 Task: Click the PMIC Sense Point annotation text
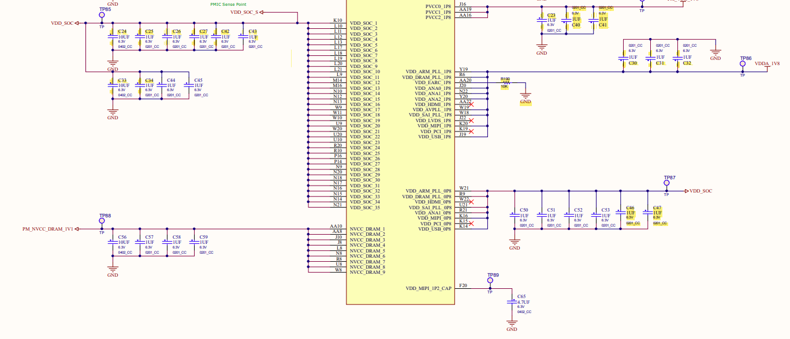pyautogui.click(x=232, y=4)
